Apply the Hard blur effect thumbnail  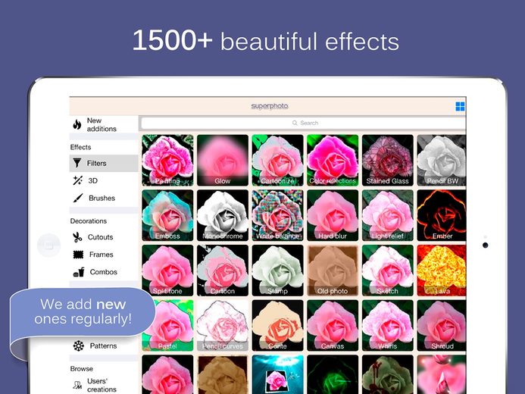(333, 215)
